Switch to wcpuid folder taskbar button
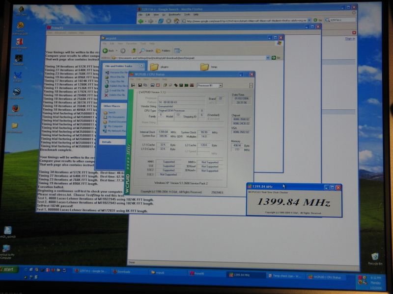This screenshot has height=294, width=393. pos(168,272)
